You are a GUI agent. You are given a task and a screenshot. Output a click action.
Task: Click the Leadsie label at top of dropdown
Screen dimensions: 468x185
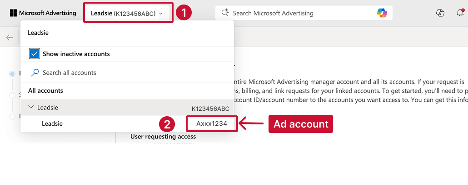[38, 33]
